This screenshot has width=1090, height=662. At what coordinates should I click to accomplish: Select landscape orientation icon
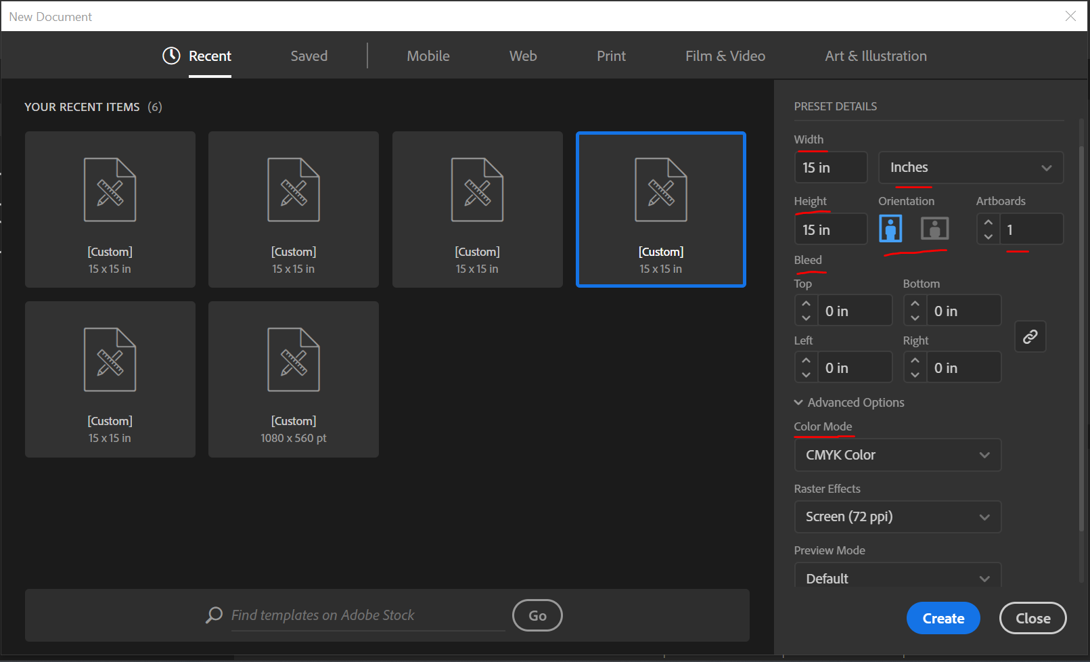[x=934, y=229]
